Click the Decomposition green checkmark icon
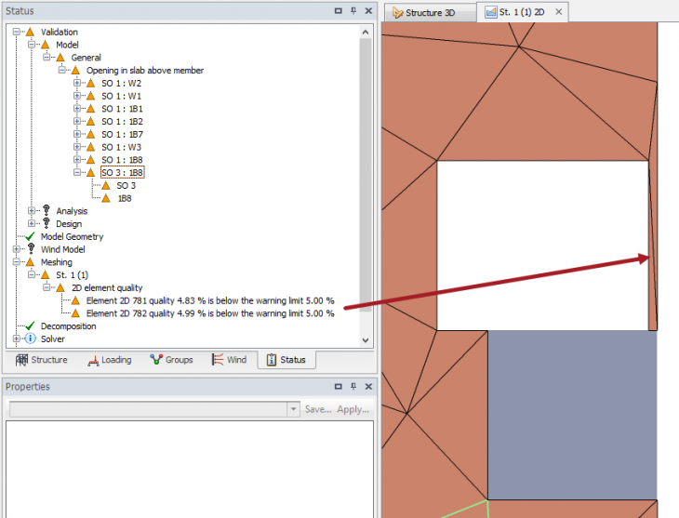Viewport: 679px width, 518px height. click(30, 325)
